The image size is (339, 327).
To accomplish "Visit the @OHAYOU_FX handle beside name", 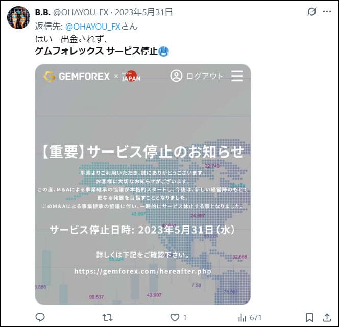I will point(81,13).
